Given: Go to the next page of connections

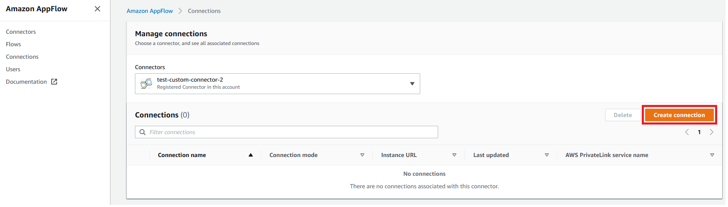Looking at the screenshot, I should (x=712, y=132).
